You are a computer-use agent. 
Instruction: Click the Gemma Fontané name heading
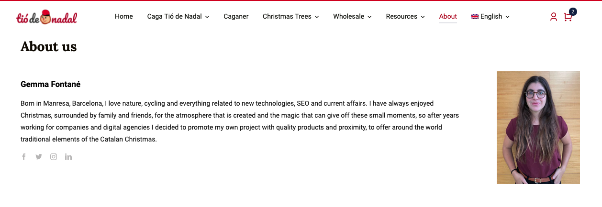point(50,84)
